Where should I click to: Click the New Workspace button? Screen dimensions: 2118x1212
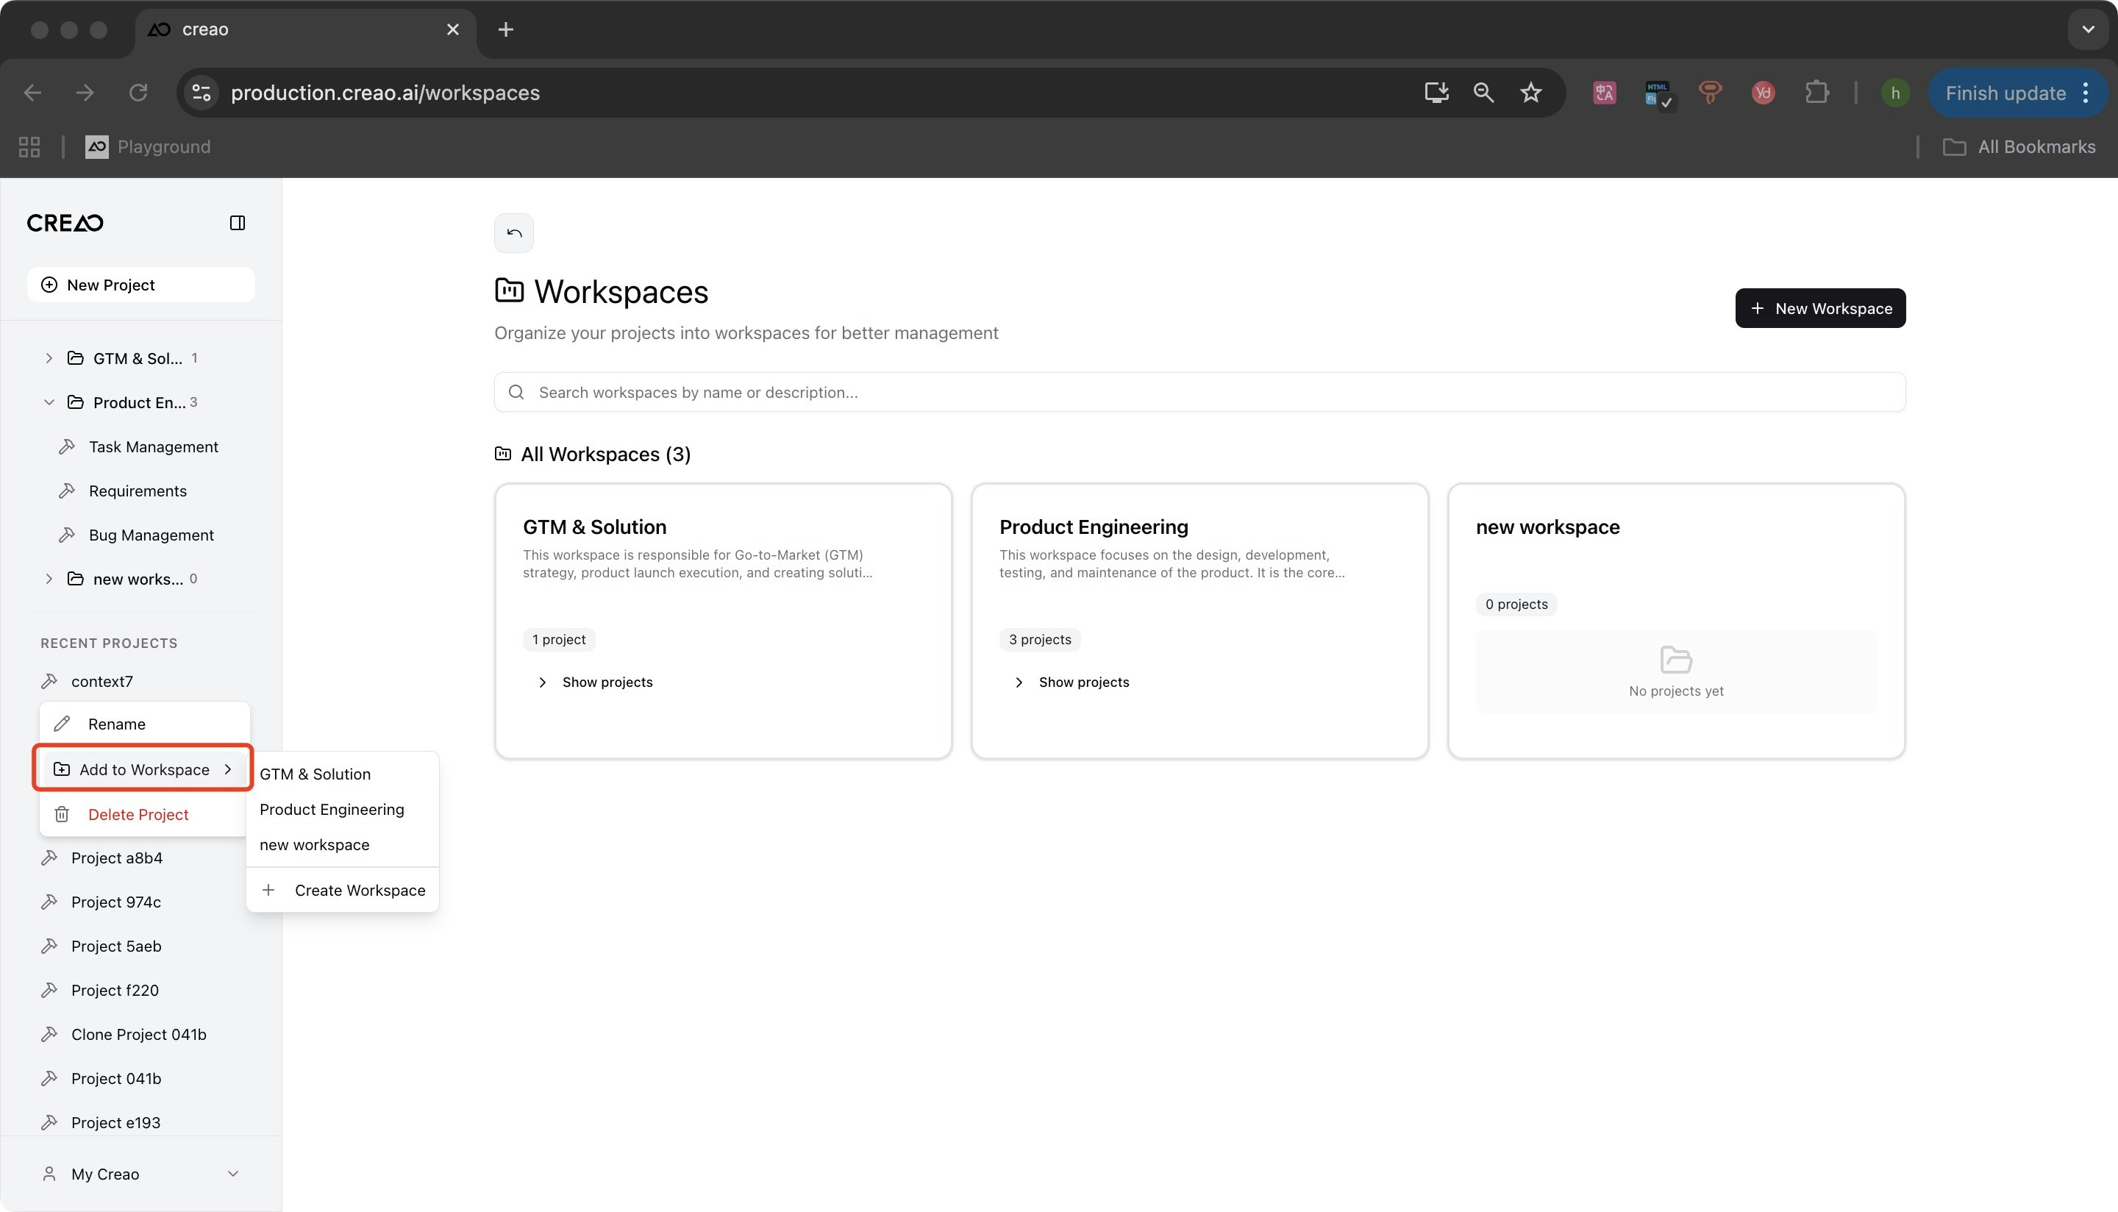pos(1819,308)
